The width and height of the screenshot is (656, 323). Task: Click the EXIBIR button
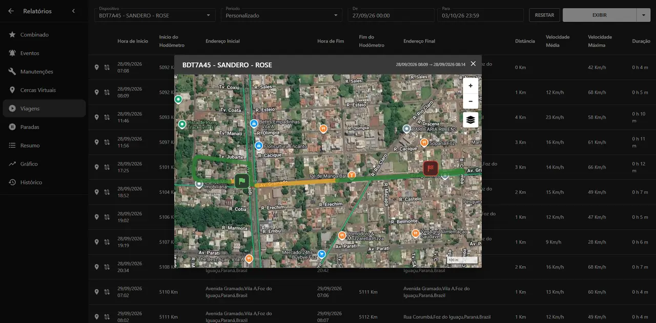tap(599, 15)
